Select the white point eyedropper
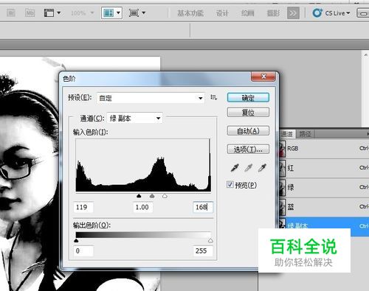 coord(262,168)
